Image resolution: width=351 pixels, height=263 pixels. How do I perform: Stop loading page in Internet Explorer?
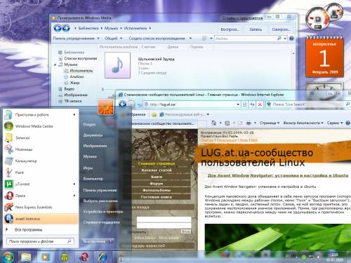(260, 104)
